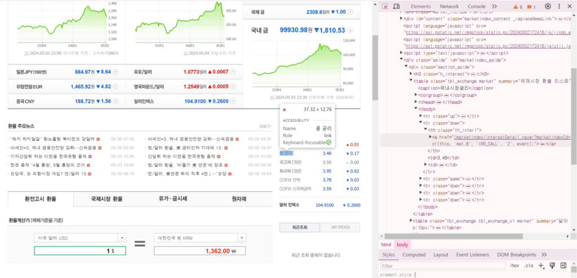Toggle the :hov element state button
Screen dimensions: 577x278
514,266
